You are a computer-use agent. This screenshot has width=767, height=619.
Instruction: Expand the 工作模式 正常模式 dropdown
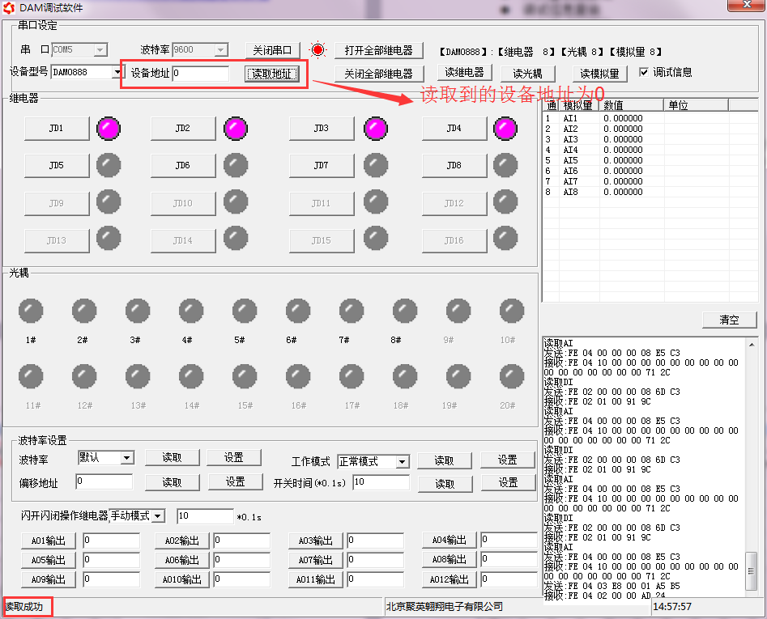pyautogui.click(x=402, y=461)
